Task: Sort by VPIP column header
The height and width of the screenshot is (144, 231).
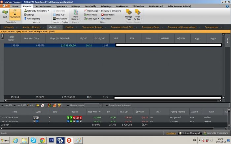Action: click(116, 39)
